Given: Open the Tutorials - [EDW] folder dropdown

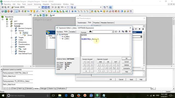Looking at the screenshot, I should click(39, 7).
